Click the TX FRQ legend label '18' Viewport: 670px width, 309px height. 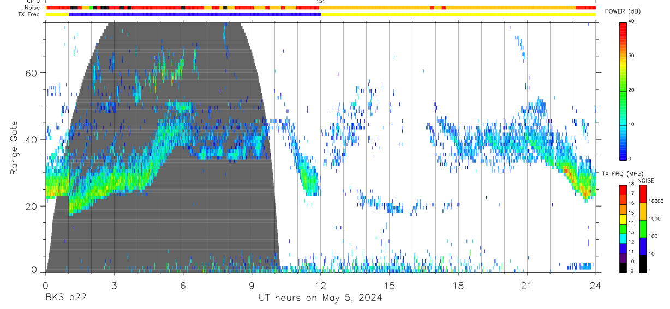point(632,184)
